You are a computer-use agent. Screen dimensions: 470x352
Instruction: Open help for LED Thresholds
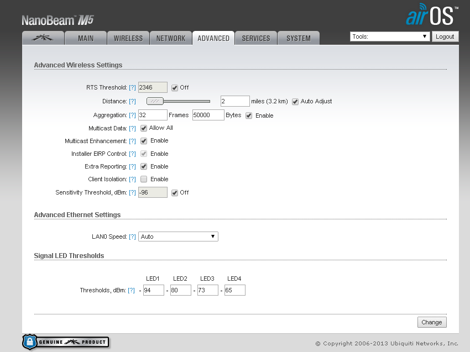pyautogui.click(x=131, y=290)
